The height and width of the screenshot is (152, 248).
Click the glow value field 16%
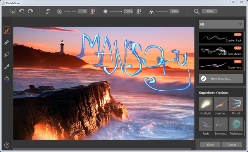pos(174,11)
